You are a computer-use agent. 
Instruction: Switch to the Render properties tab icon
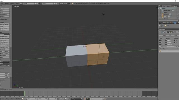163,23
